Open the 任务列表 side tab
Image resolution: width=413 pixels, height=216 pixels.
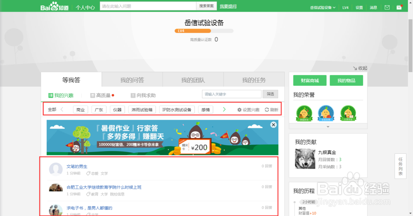pos(400,167)
